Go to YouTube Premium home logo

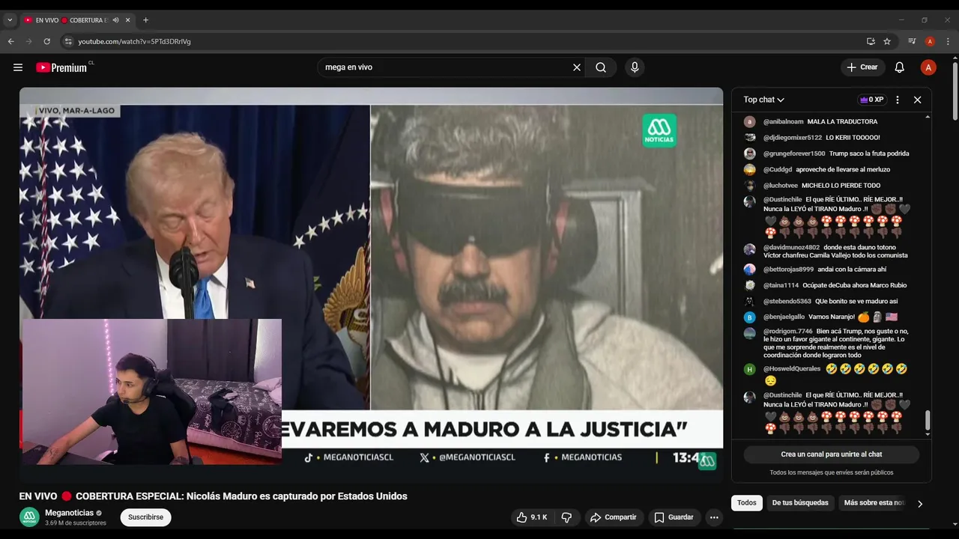coord(61,67)
